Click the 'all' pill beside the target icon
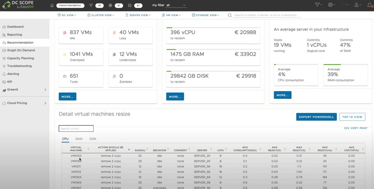 pos(118,5)
